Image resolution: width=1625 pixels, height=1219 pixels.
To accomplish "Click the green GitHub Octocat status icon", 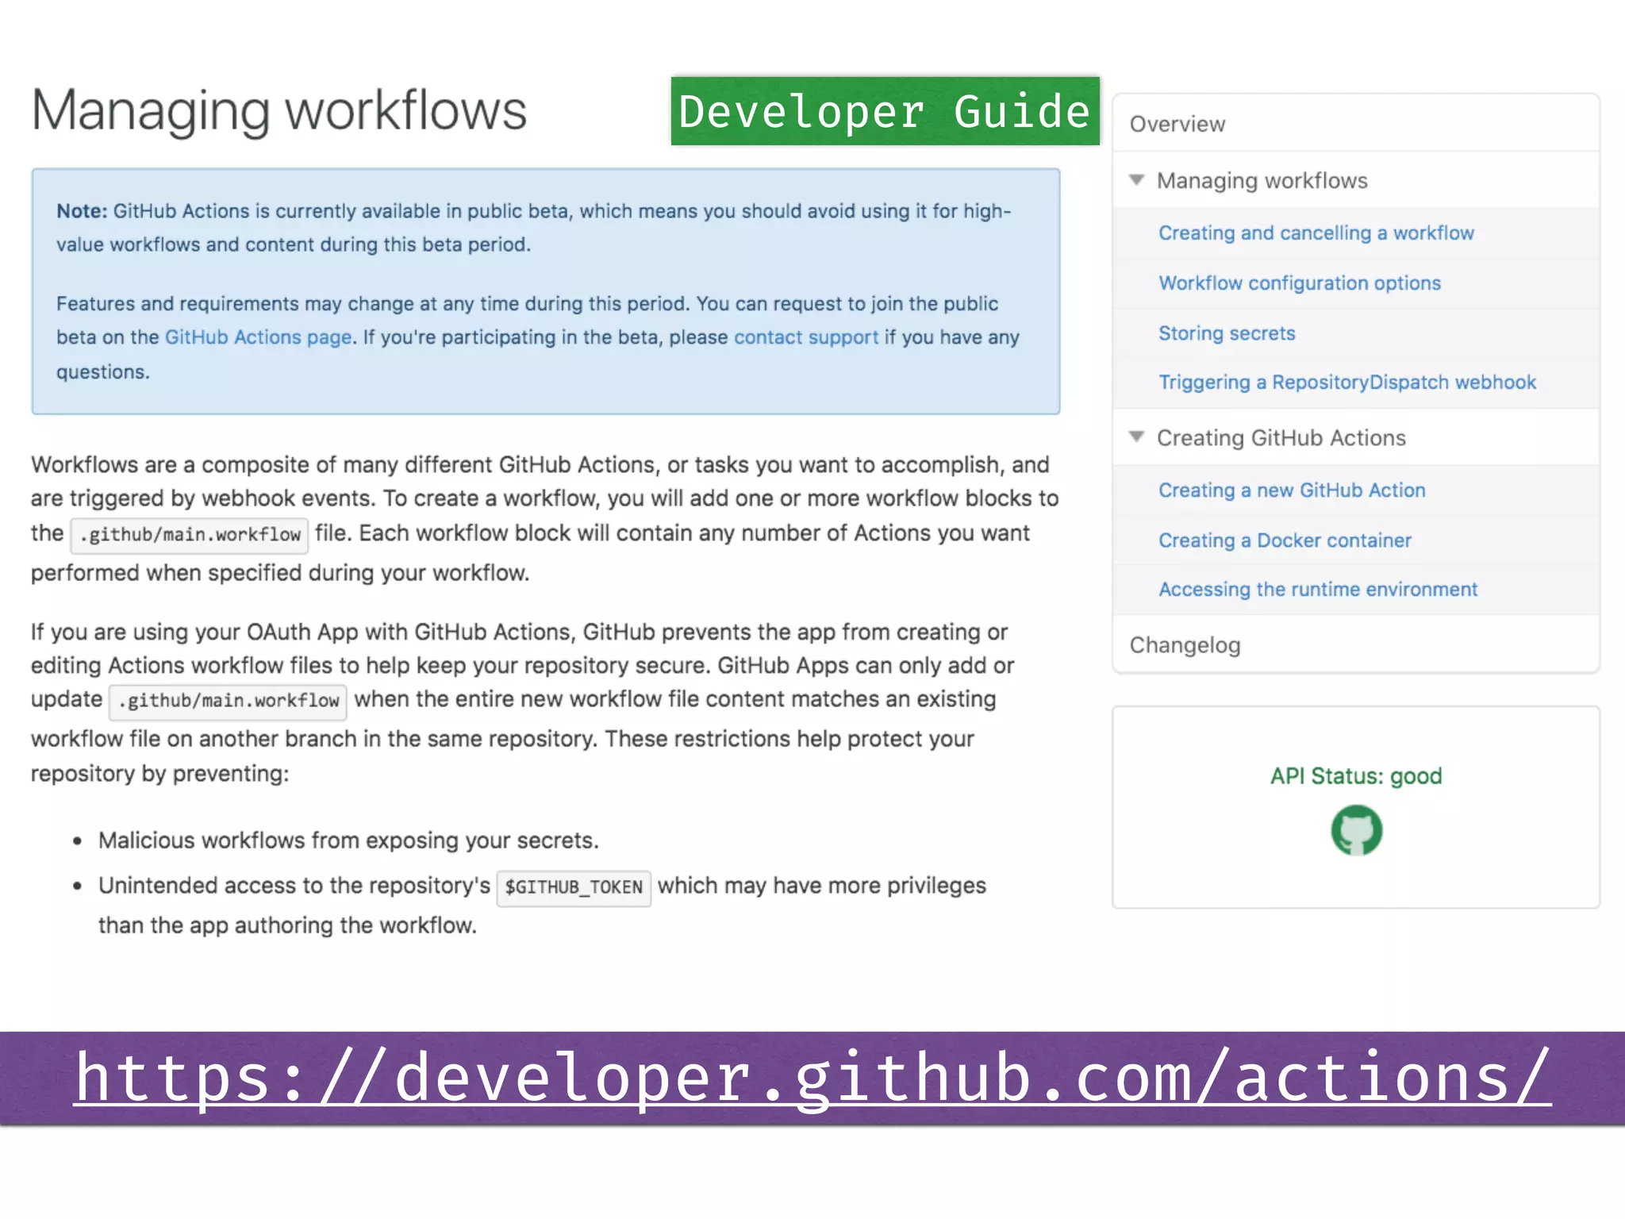I will click(1356, 830).
